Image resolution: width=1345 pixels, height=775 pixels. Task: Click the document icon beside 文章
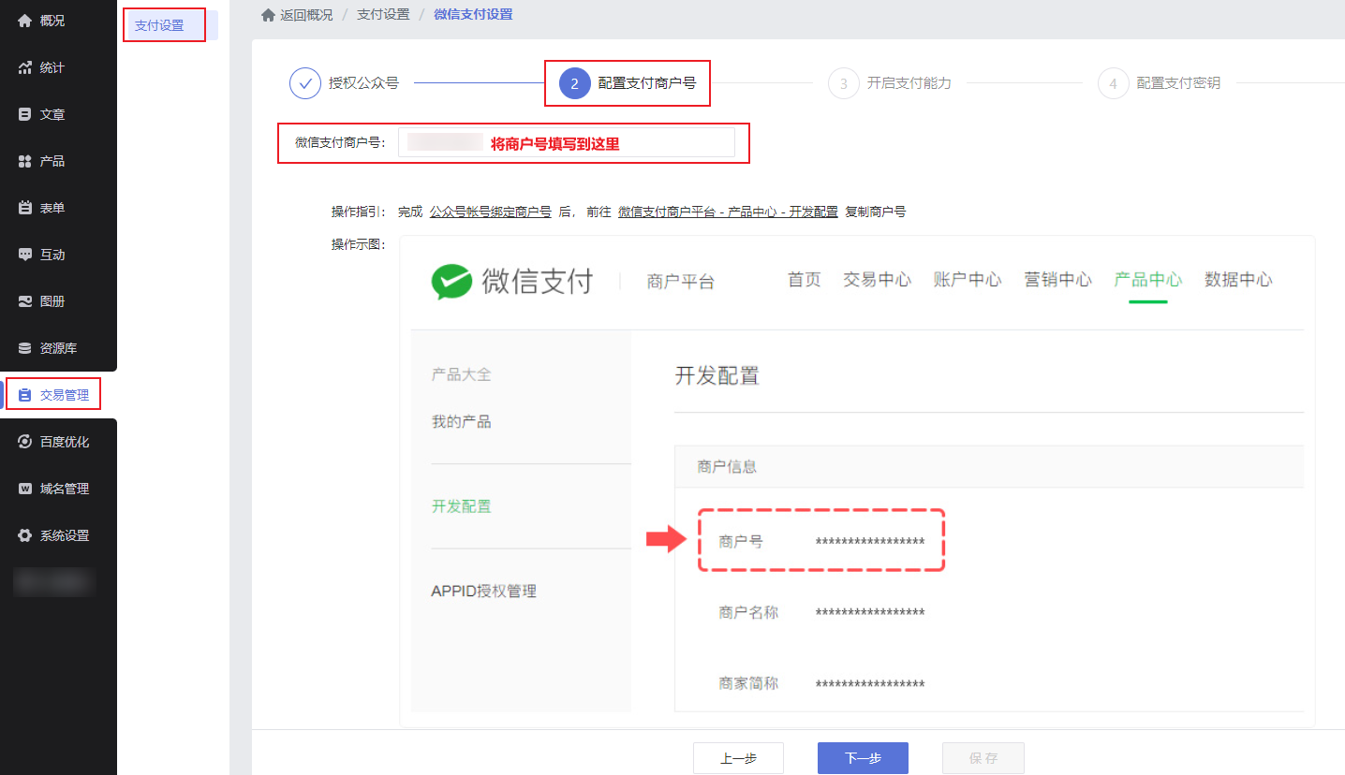[25, 114]
